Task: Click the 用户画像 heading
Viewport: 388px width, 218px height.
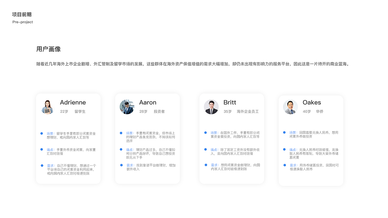Action: [x=48, y=49]
